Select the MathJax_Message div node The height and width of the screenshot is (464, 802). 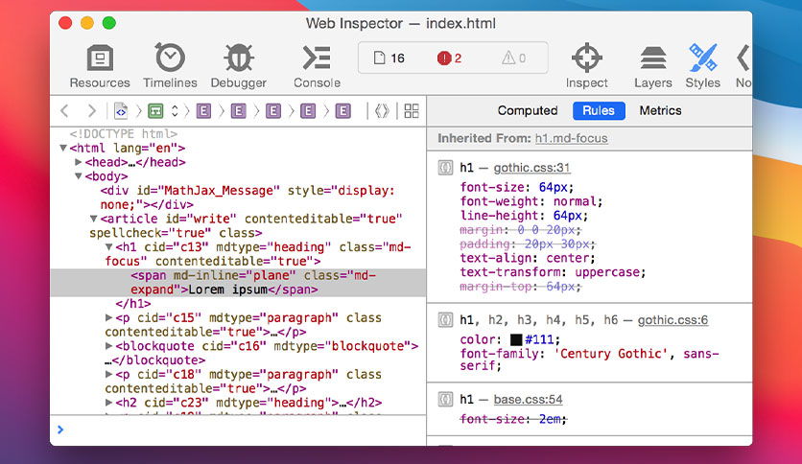[248, 197]
